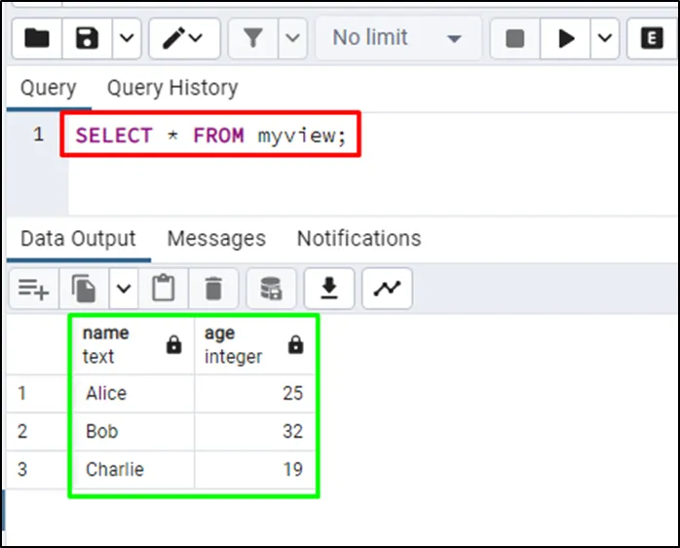Click the Save Data Changes database icon

[x=271, y=289]
